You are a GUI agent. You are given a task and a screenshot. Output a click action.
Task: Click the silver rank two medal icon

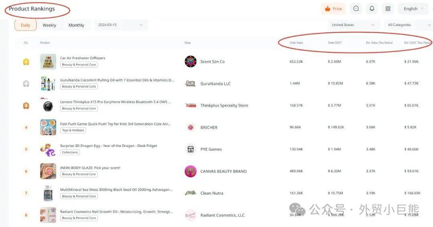(26, 84)
